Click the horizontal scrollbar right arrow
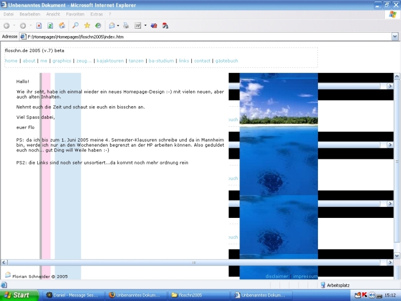Viewport: 401px width, 301px height. click(390, 263)
